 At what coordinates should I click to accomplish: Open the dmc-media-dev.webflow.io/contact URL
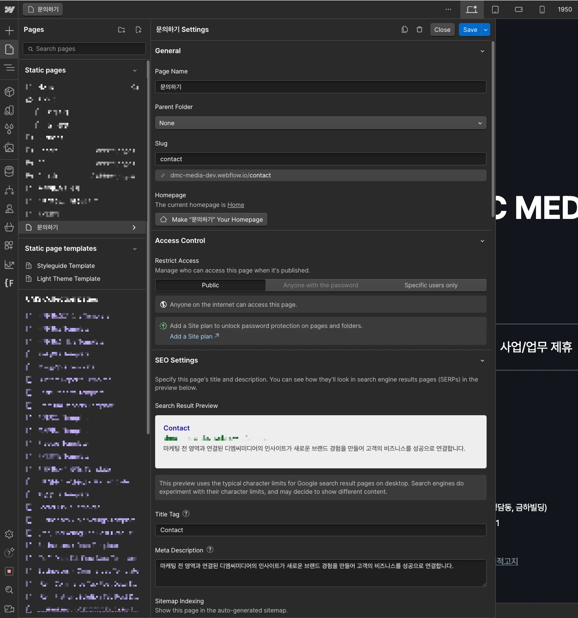[320, 176]
